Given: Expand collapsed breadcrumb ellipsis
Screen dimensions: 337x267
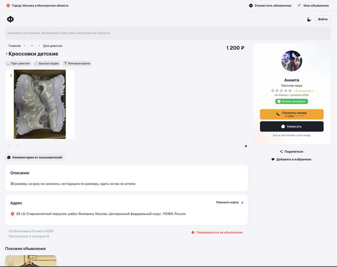Looking at the screenshot, I should click(32, 46).
